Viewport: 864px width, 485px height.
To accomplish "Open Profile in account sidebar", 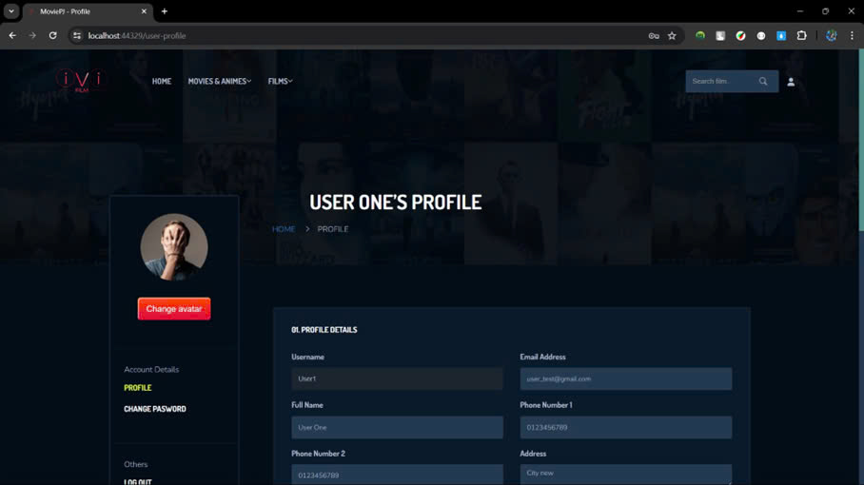I will (x=138, y=388).
